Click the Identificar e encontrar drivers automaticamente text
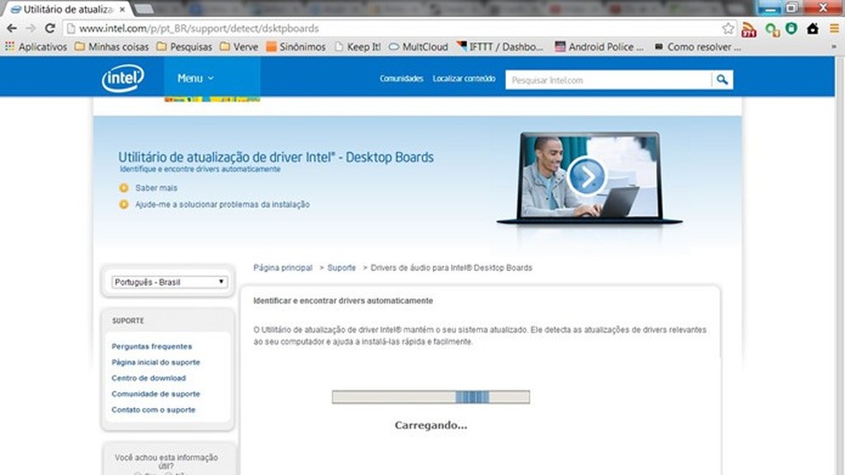Image resolution: width=845 pixels, height=475 pixels. pos(343,301)
